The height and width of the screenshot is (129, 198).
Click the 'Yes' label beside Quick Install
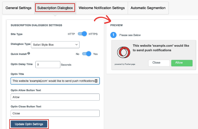tap(95, 54)
